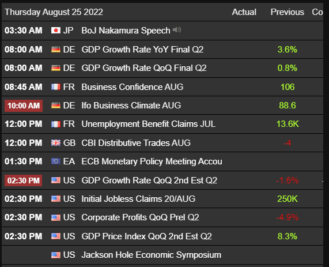Open the Ifo Business Climate AUG event
This screenshot has width=329, height=267.
click(131, 106)
